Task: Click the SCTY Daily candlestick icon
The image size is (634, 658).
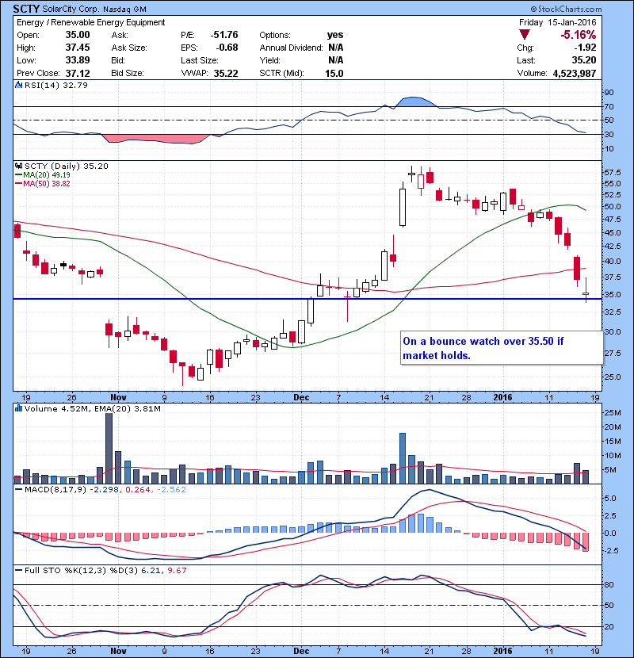Action: coord(18,166)
